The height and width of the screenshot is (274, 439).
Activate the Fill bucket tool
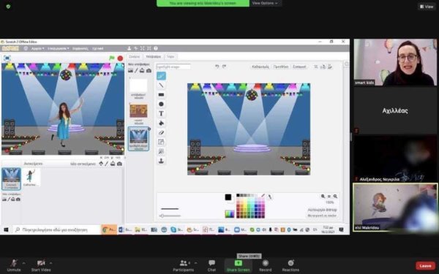(161, 123)
